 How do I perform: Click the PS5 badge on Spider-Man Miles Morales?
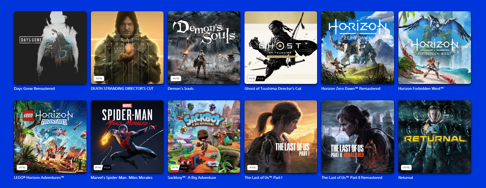(x=98, y=168)
